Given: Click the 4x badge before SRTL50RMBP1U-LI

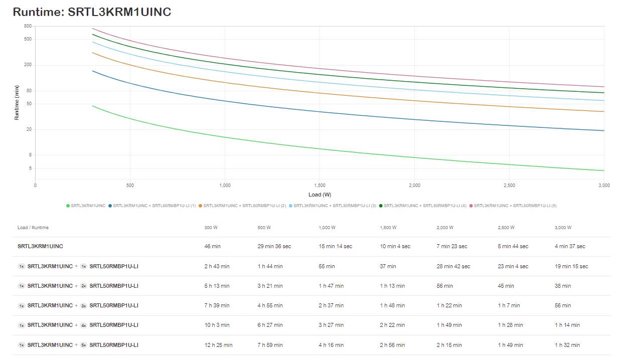Looking at the screenshot, I should (x=84, y=325).
